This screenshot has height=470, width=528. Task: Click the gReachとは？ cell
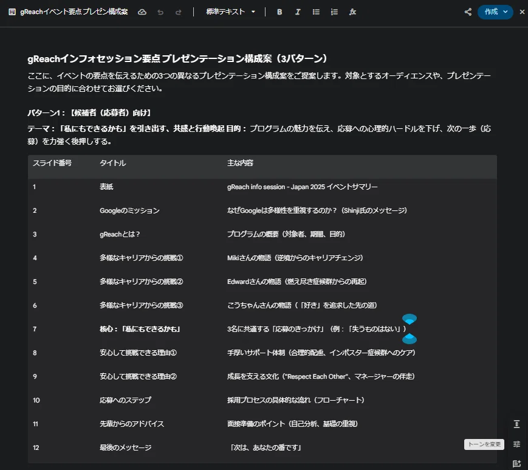coord(120,234)
